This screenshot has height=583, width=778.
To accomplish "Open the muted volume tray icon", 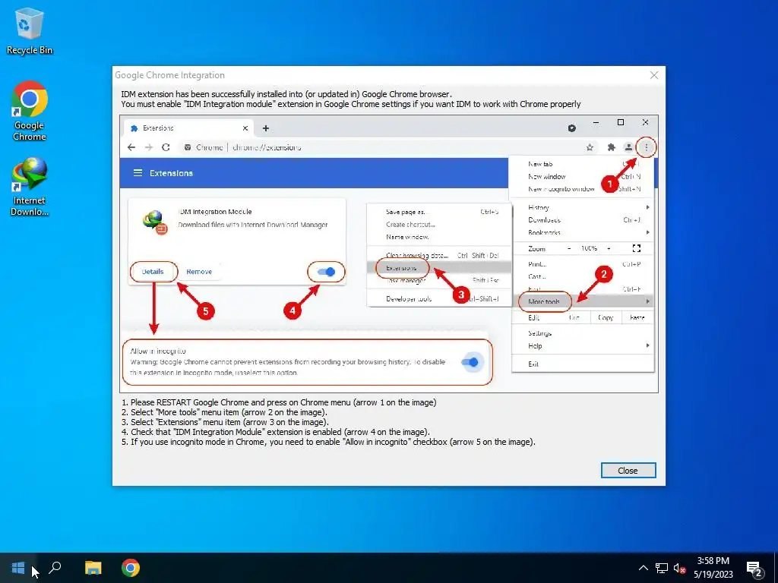I will point(679,568).
